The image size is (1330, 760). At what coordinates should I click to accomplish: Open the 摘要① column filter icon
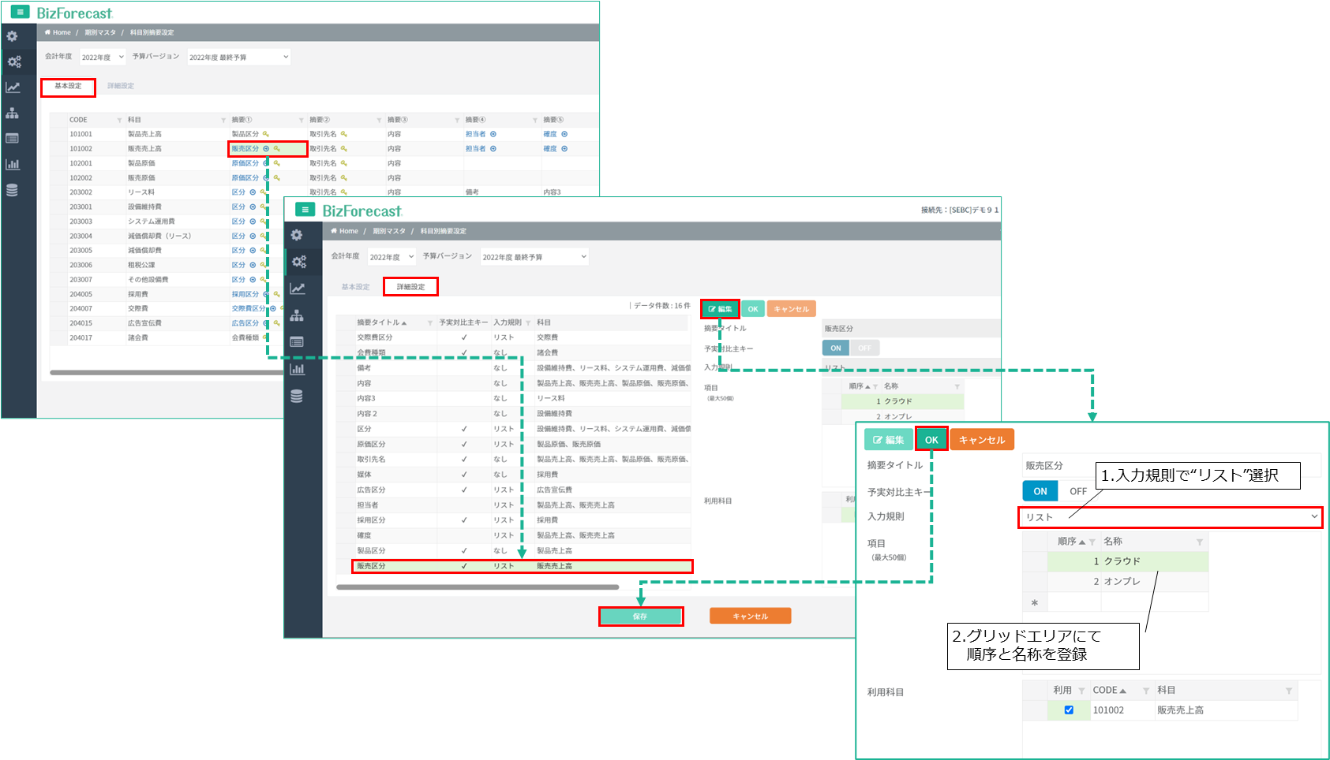pos(301,121)
